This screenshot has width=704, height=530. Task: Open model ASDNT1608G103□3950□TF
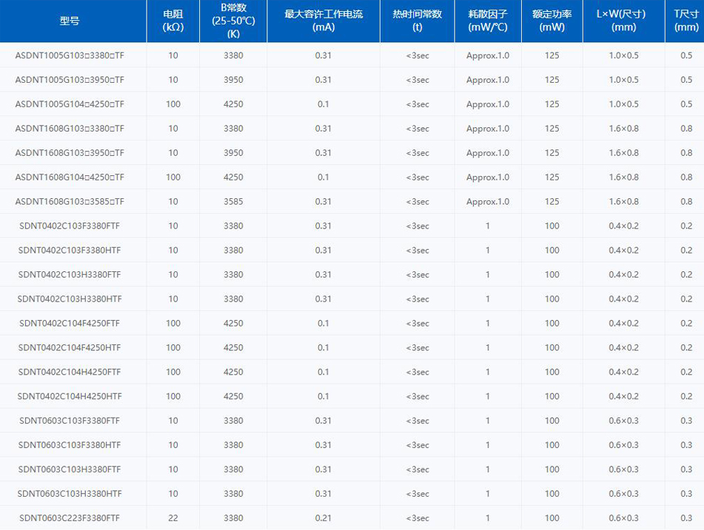70,153
